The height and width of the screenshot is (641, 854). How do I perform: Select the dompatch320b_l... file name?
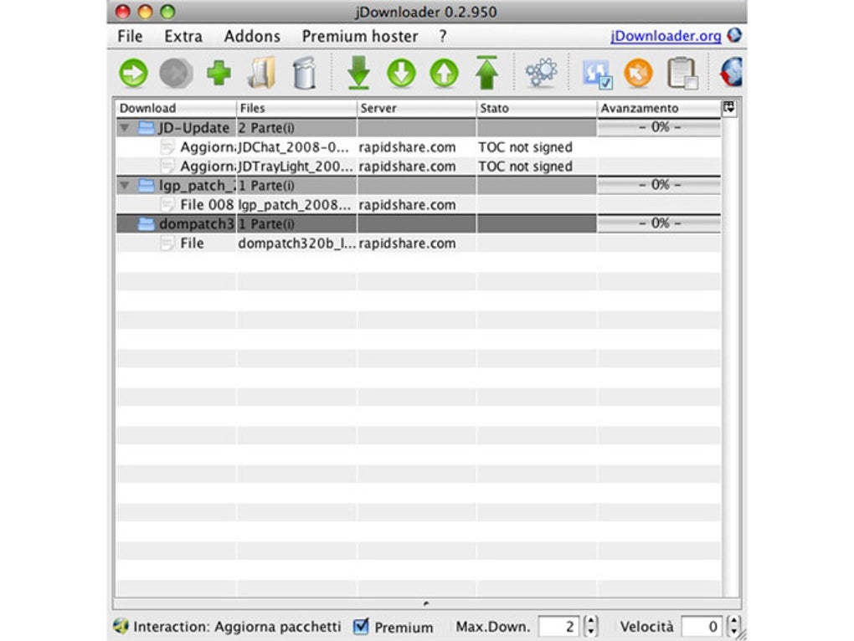click(x=297, y=244)
